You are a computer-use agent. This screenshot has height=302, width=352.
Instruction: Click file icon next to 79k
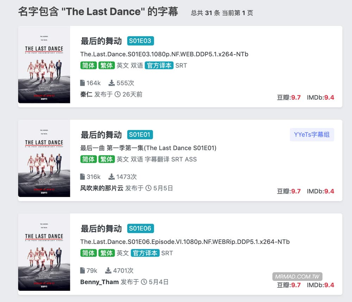[83, 270]
